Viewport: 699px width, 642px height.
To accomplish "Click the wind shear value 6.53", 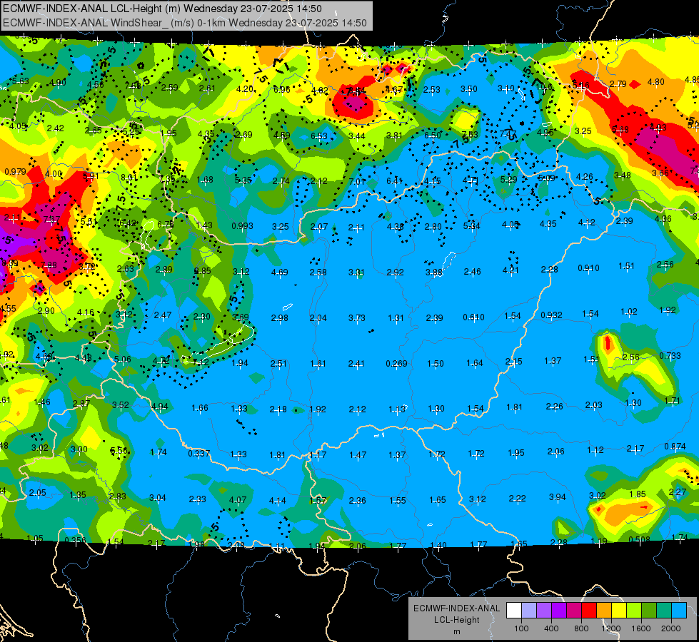I will [318, 136].
